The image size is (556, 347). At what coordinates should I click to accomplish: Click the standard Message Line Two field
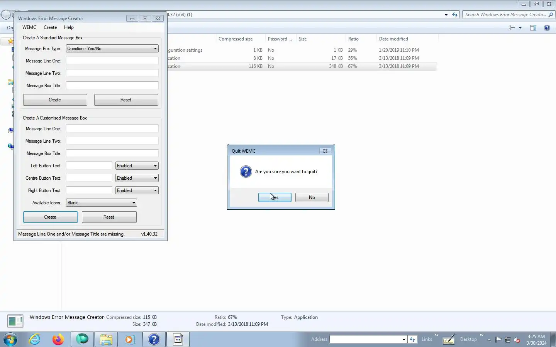[112, 73]
